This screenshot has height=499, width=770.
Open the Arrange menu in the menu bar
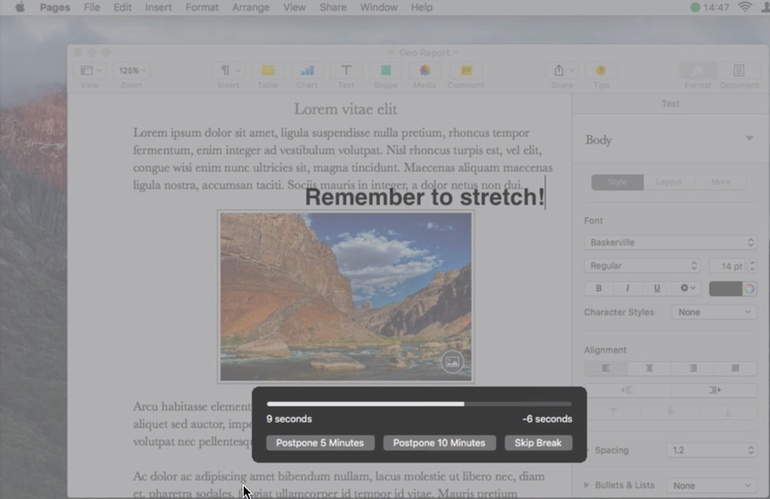click(x=250, y=7)
